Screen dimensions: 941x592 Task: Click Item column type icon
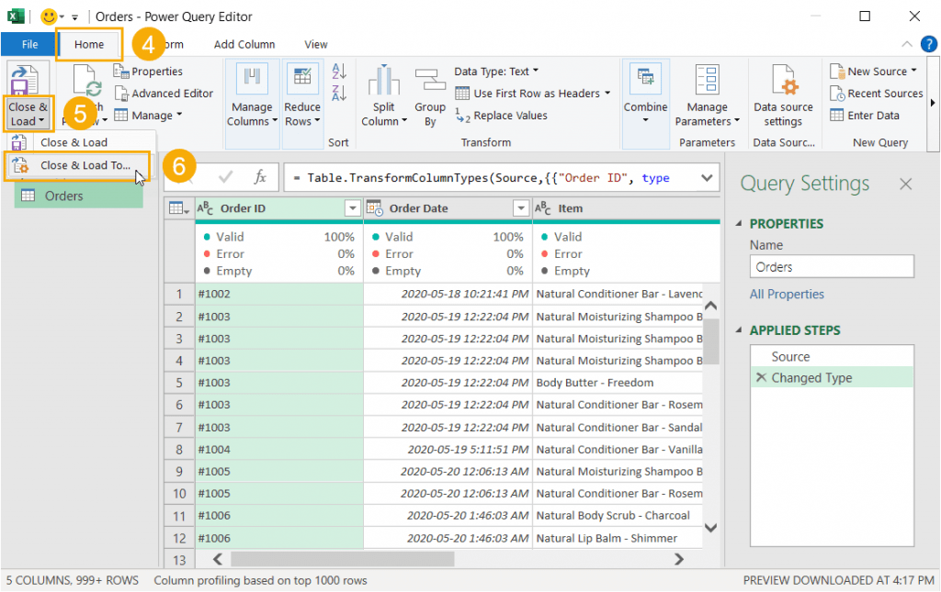(x=543, y=208)
